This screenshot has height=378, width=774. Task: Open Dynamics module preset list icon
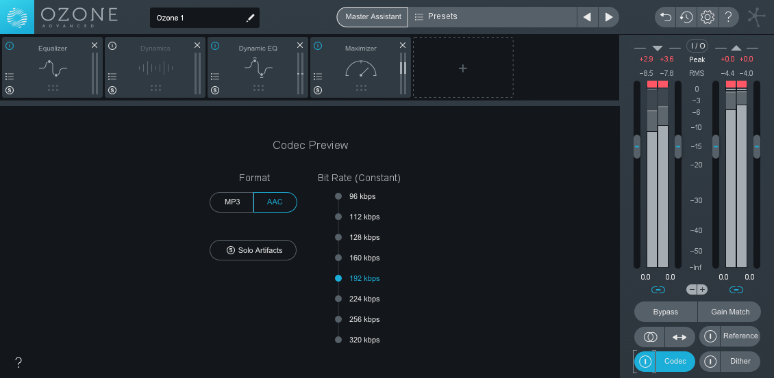[112, 77]
